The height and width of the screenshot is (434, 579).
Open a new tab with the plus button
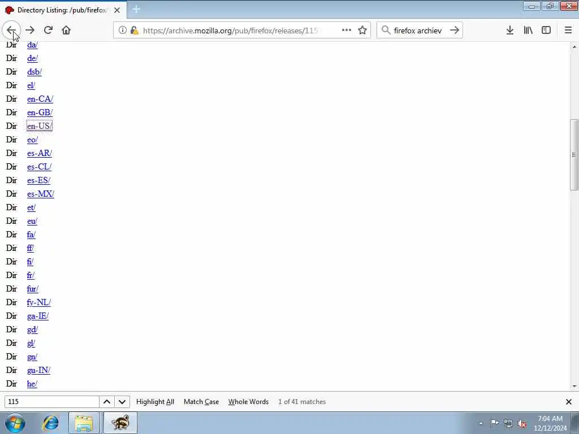[x=136, y=10]
